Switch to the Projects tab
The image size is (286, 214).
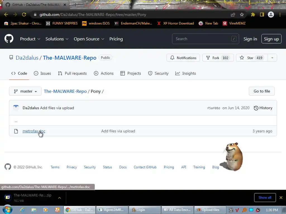[x=131, y=73]
